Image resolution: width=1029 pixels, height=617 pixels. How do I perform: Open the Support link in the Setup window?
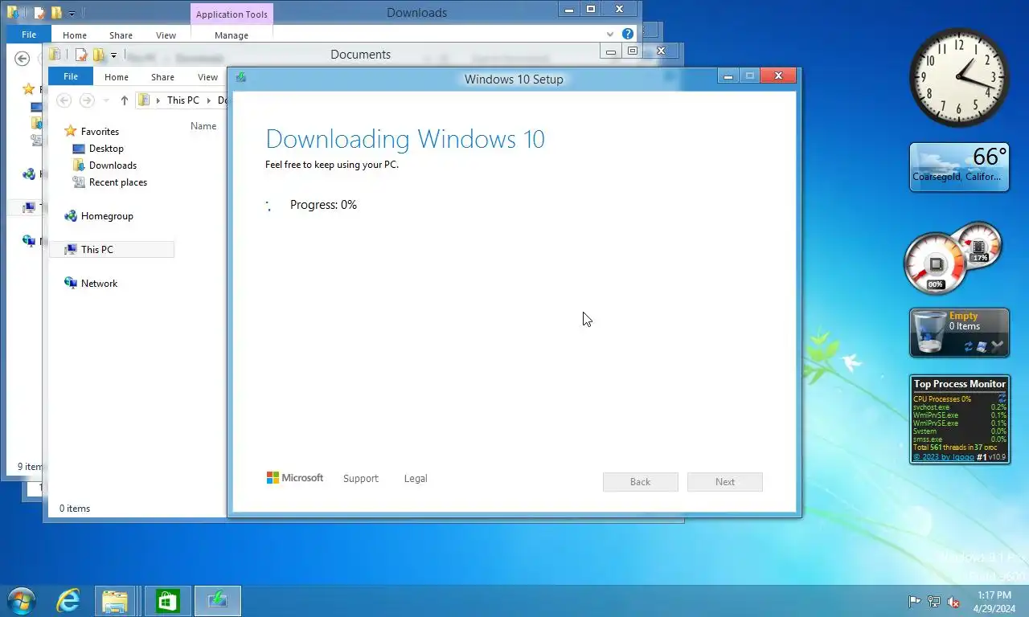[360, 479]
